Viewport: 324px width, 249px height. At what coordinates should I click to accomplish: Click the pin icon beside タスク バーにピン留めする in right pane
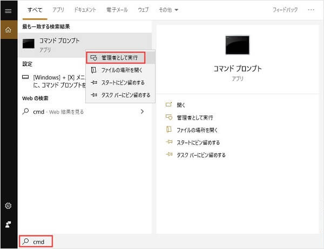(169, 154)
